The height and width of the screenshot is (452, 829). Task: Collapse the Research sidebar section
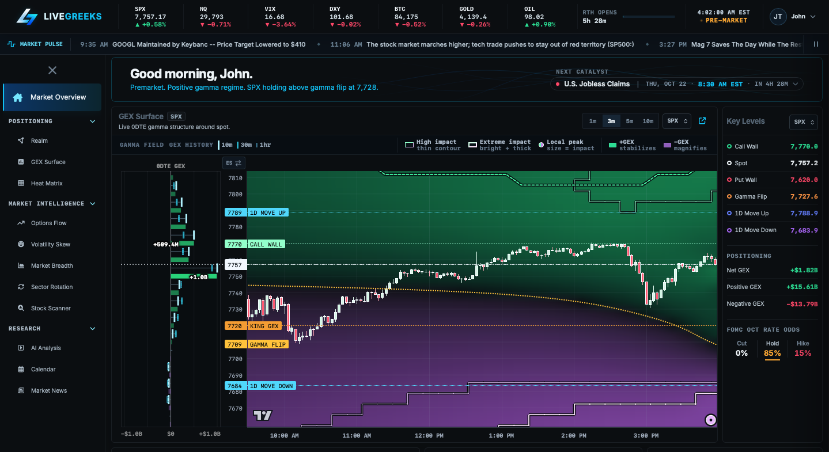tap(93, 329)
